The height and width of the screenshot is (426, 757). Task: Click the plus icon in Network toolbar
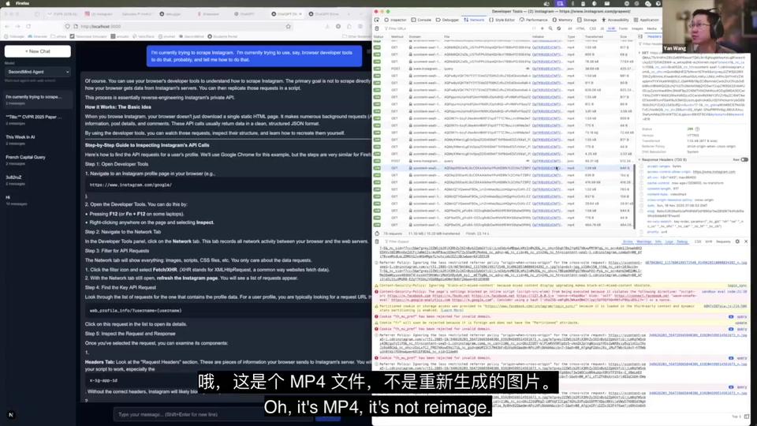coord(543,28)
